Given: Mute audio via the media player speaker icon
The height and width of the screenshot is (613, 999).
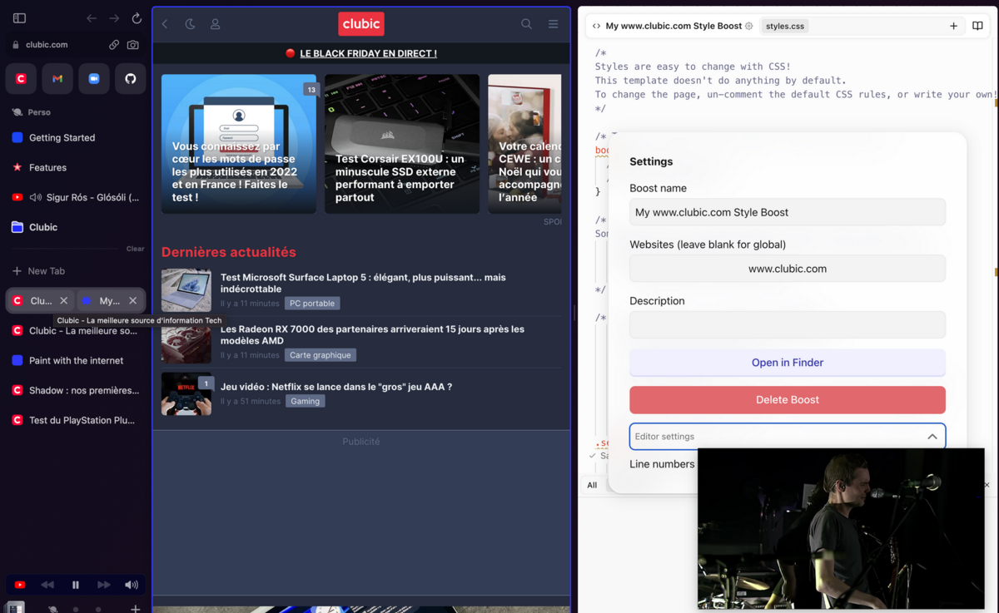Looking at the screenshot, I should coord(132,585).
